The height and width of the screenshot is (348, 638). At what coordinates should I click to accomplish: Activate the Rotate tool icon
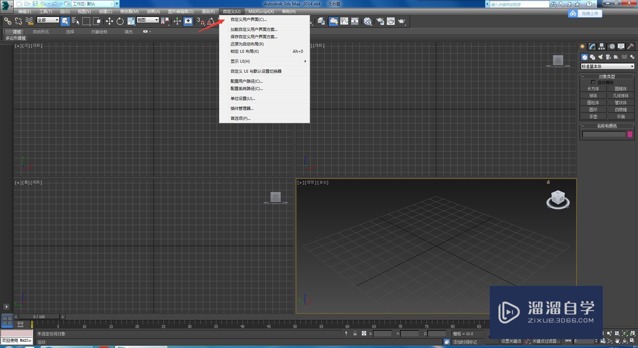click(x=120, y=21)
